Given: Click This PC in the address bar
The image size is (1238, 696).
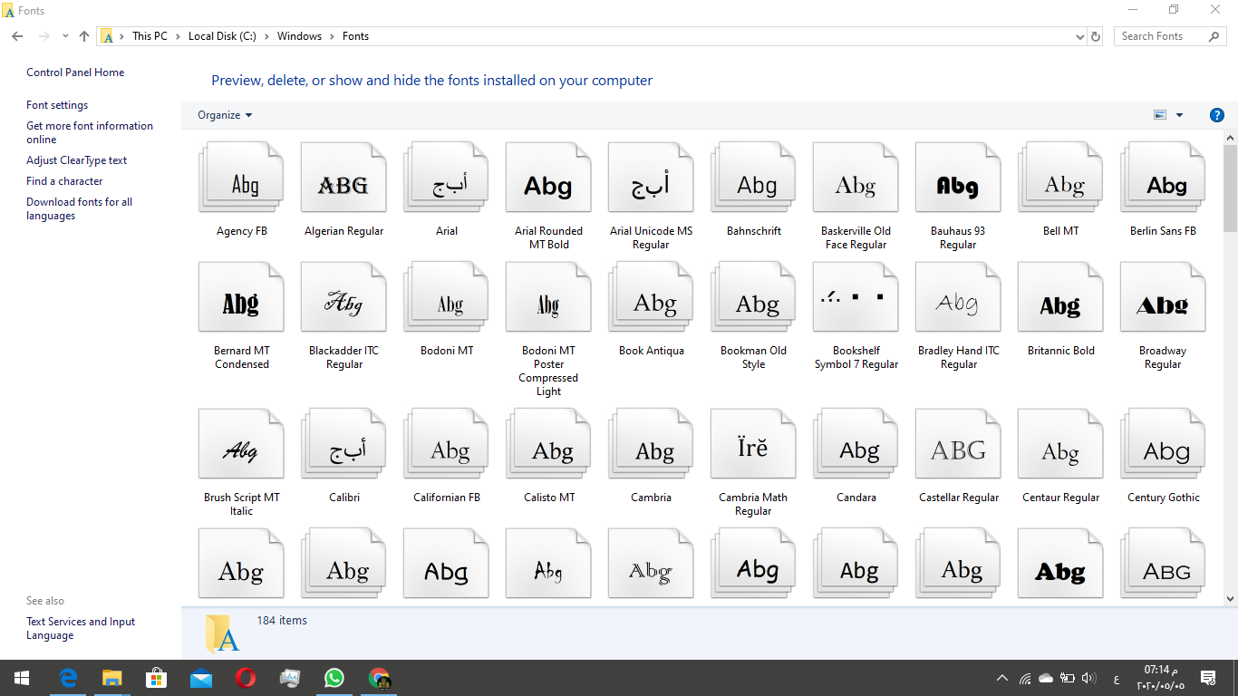Looking at the screenshot, I should point(150,36).
